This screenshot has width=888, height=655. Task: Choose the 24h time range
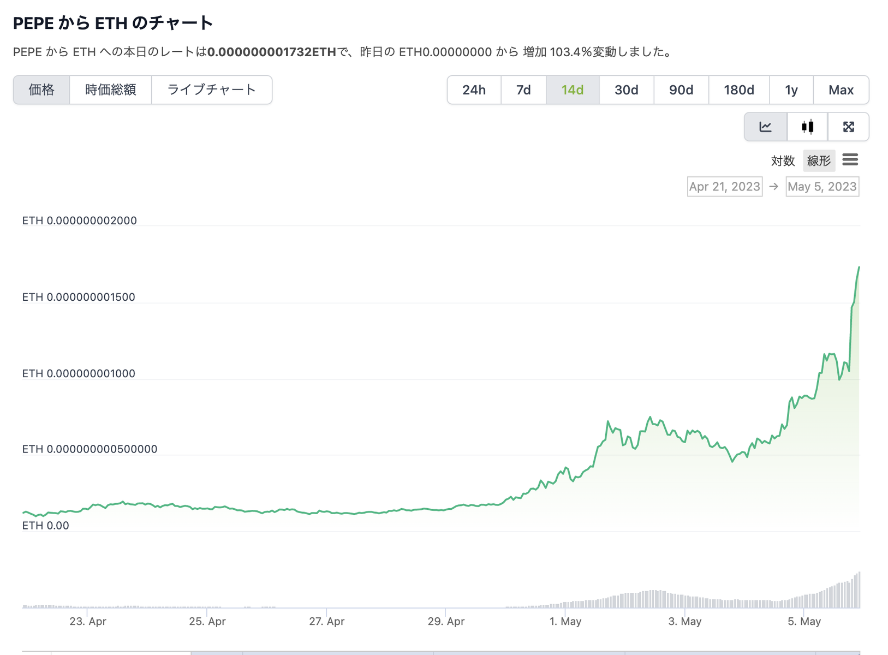474,90
